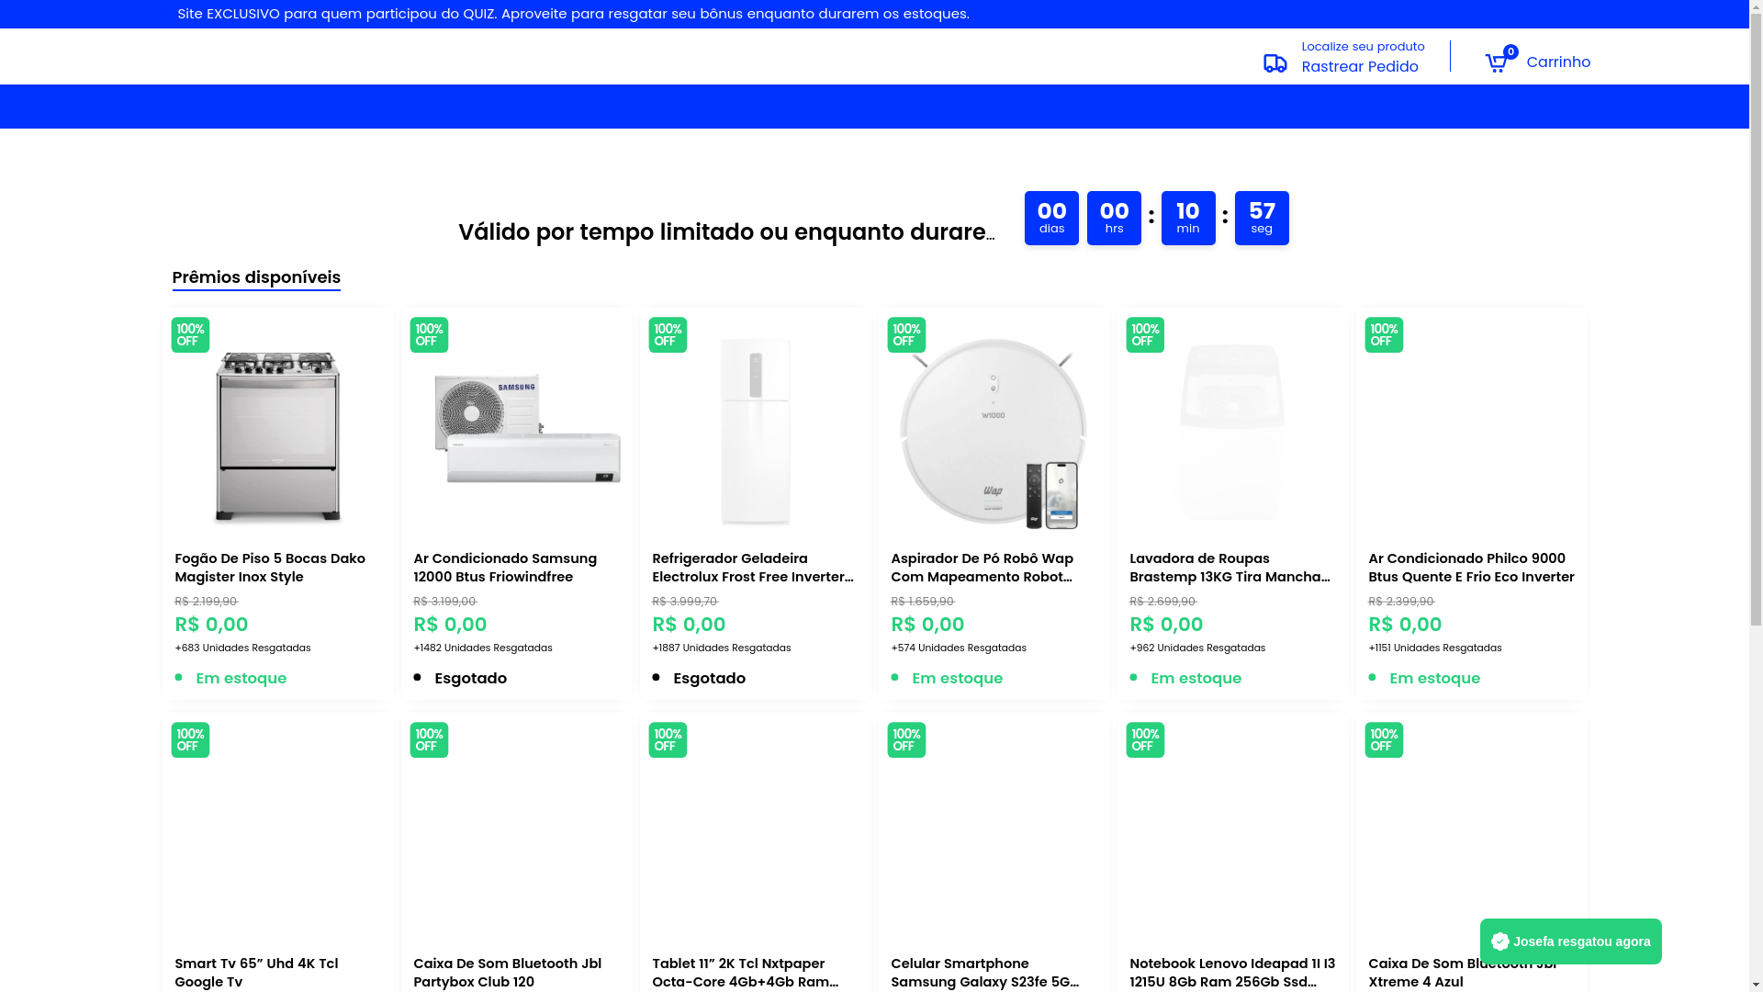Image resolution: width=1763 pixels, height=992 pixels.
Task: Click the Wap robot vacuum product image
Action: pyautogui.click(x=994, y=433)
